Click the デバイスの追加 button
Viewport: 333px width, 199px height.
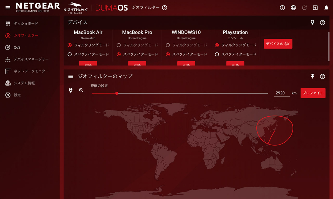tap(278, 44)
